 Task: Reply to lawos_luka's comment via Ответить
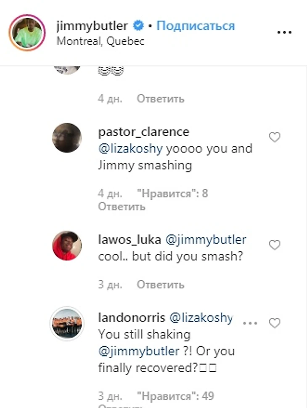point(160,285)
